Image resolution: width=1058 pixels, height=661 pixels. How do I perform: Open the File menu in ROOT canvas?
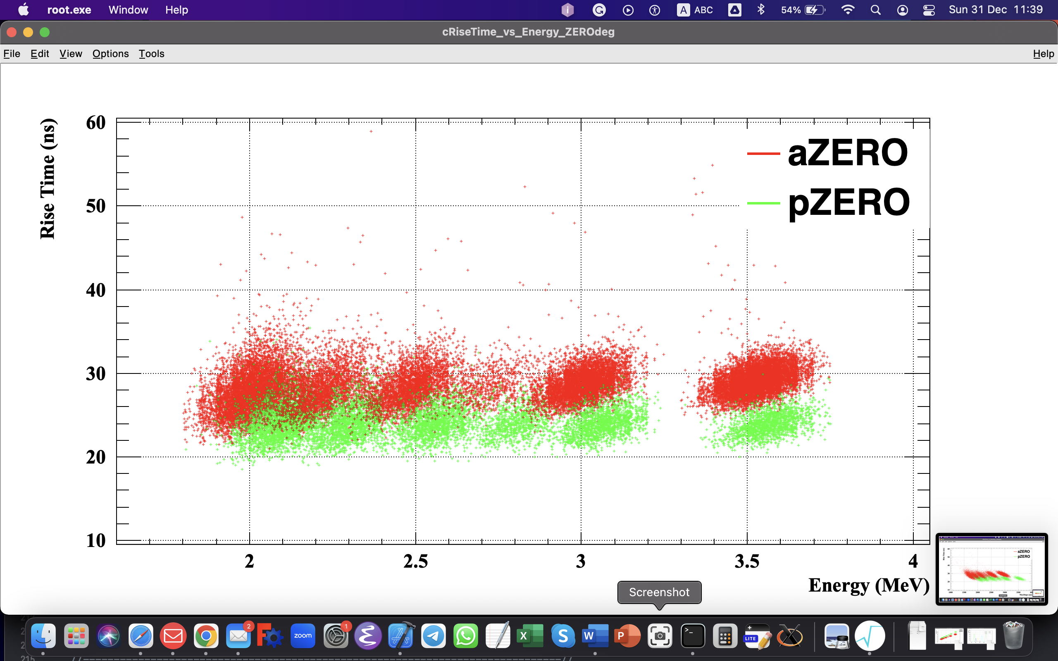[x=12, y=54]
